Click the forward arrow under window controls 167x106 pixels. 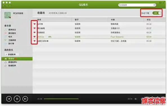coord(9,6)
